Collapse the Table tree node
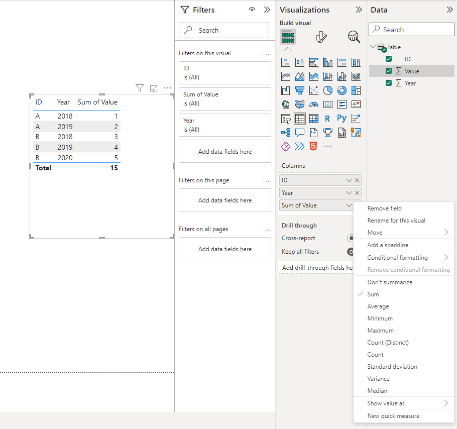The width and height of the screenshot is (457, 429). [373, 47]
